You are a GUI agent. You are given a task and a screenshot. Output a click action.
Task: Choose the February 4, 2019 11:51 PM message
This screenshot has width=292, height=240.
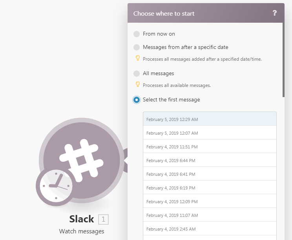point(210,146)
